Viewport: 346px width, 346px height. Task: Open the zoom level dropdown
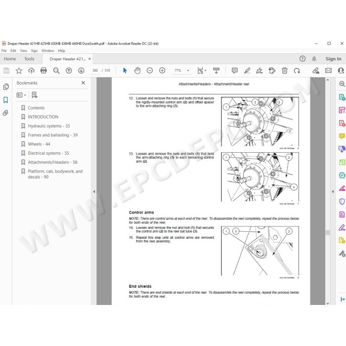coord(188,71)
